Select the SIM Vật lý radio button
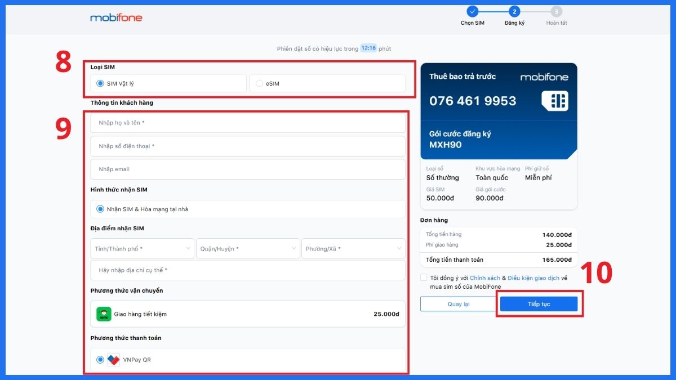This screenshot has height=380, width=676. click(99, 83)
